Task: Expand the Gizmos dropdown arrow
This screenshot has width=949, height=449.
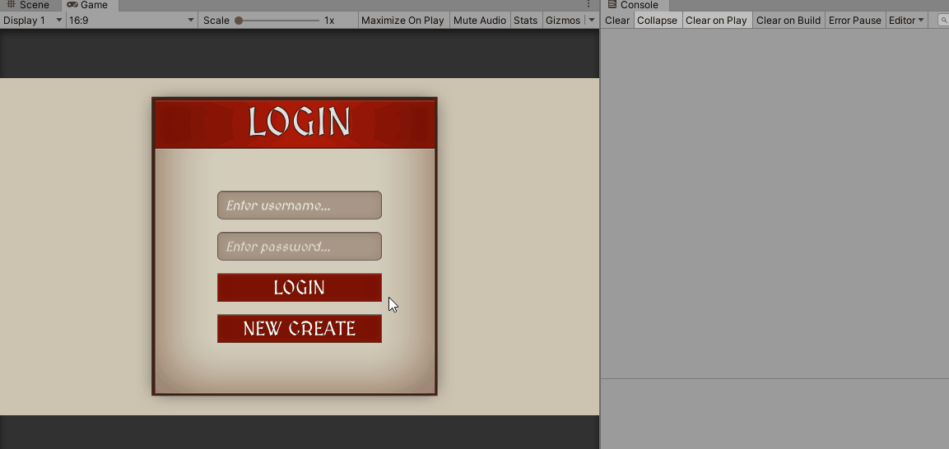Action: pyautogui.click(x=591, y=20)
